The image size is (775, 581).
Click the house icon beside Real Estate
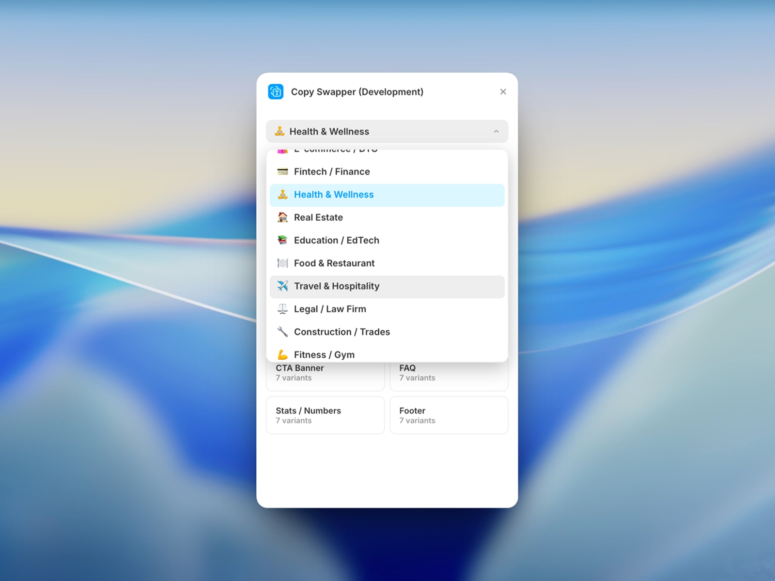pos(283,217)
